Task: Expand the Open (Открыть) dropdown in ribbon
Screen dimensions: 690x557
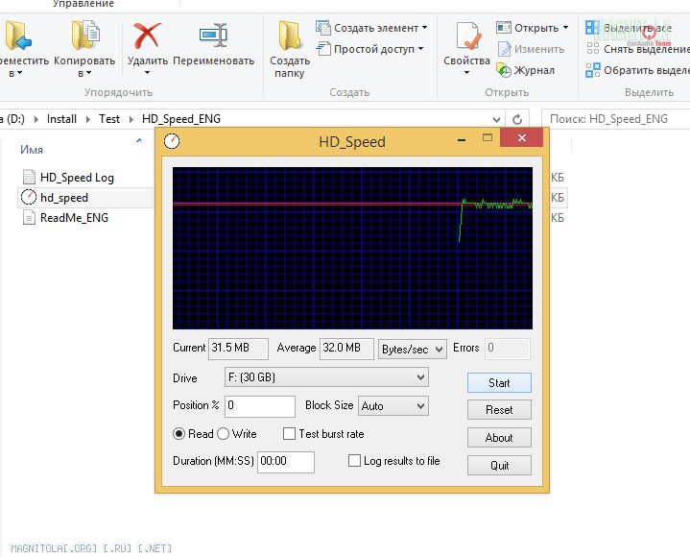Action: click(x=565, y=27)
